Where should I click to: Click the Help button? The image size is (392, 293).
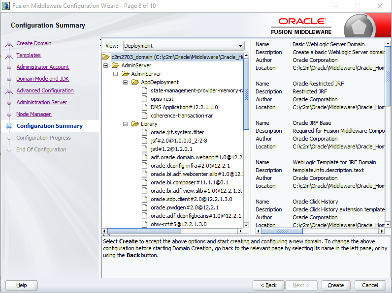22,285
